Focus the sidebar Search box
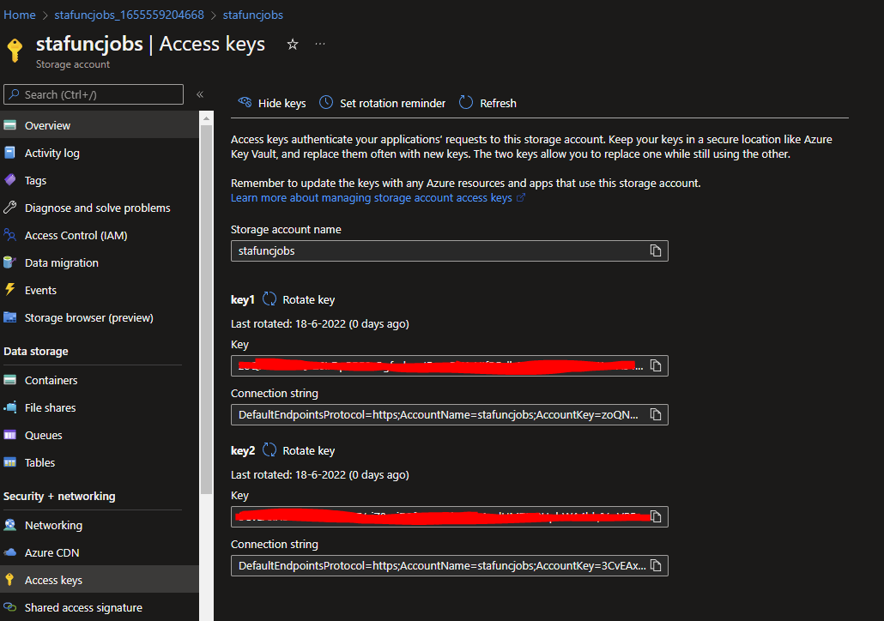884x621 pixels. pos(94,94)
